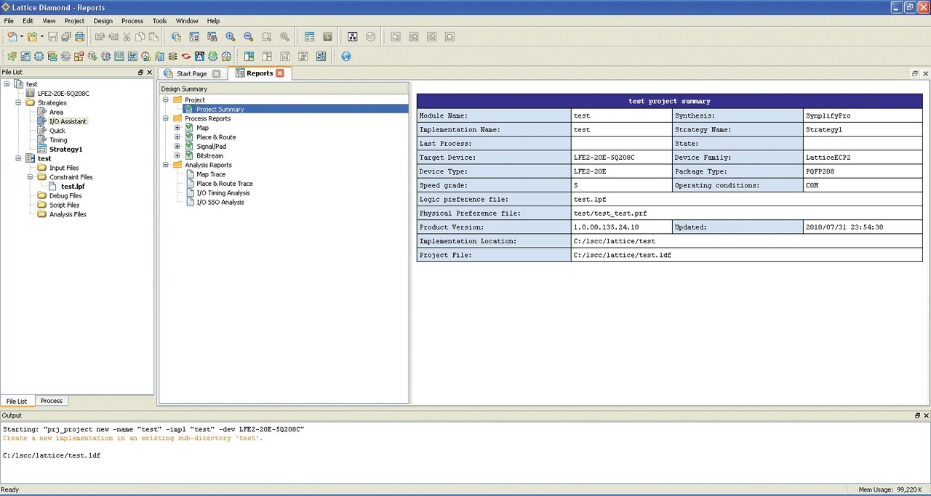Select the Debug Files folder
931x496 pixels.
click(x=65, y=196)
